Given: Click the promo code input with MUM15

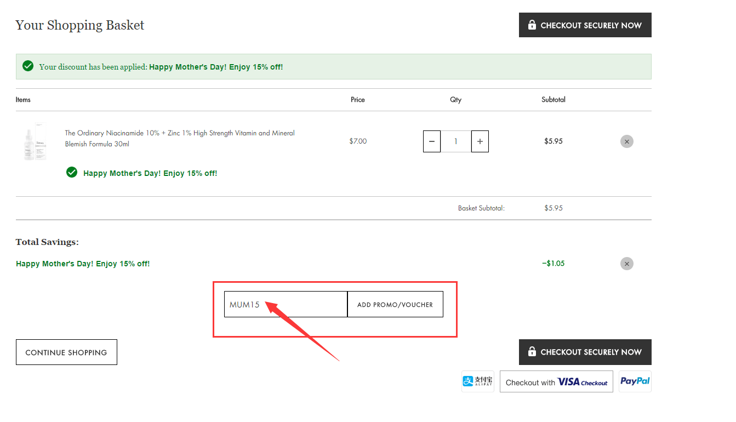Looking at the screenshot, I should (x=286, y=304).
